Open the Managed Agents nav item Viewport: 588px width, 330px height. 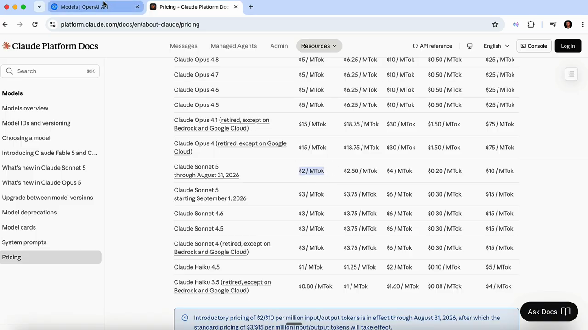click(233, 46)
